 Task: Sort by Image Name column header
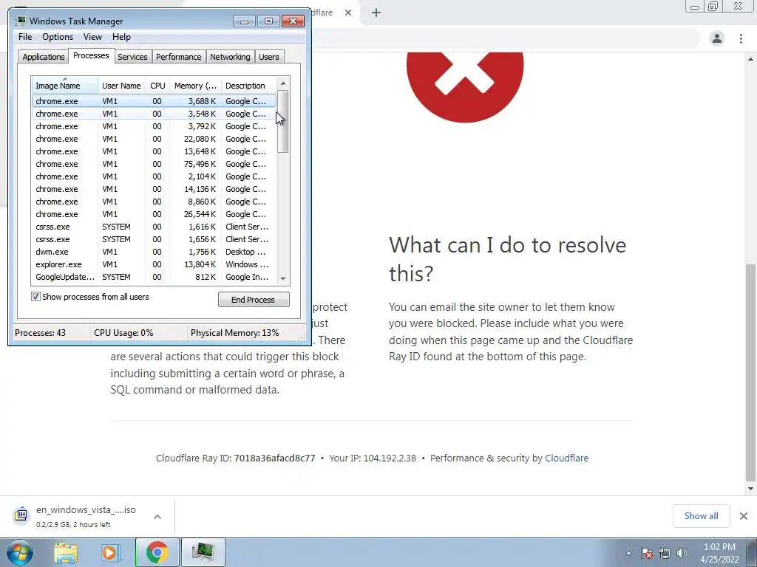click(x=65, y=86)
